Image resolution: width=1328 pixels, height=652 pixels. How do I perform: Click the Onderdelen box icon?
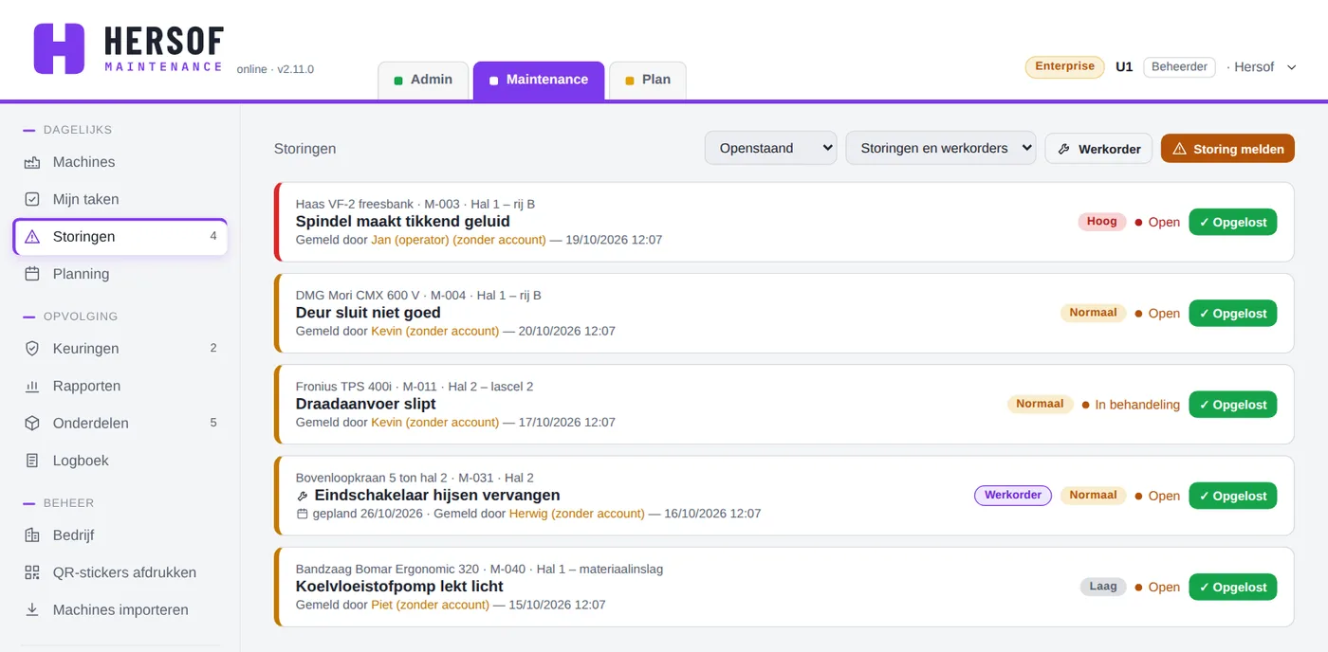32,424
